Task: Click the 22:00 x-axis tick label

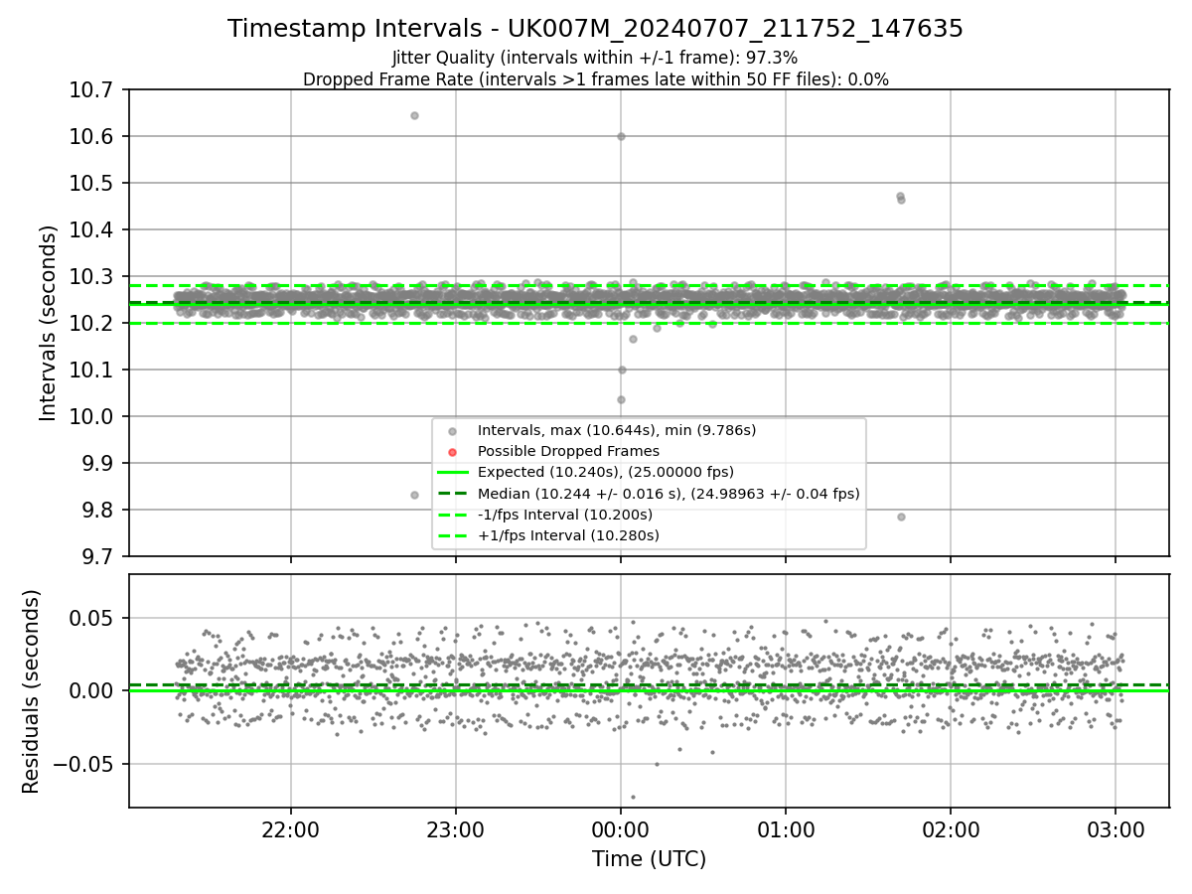Action: click(291, 828)
